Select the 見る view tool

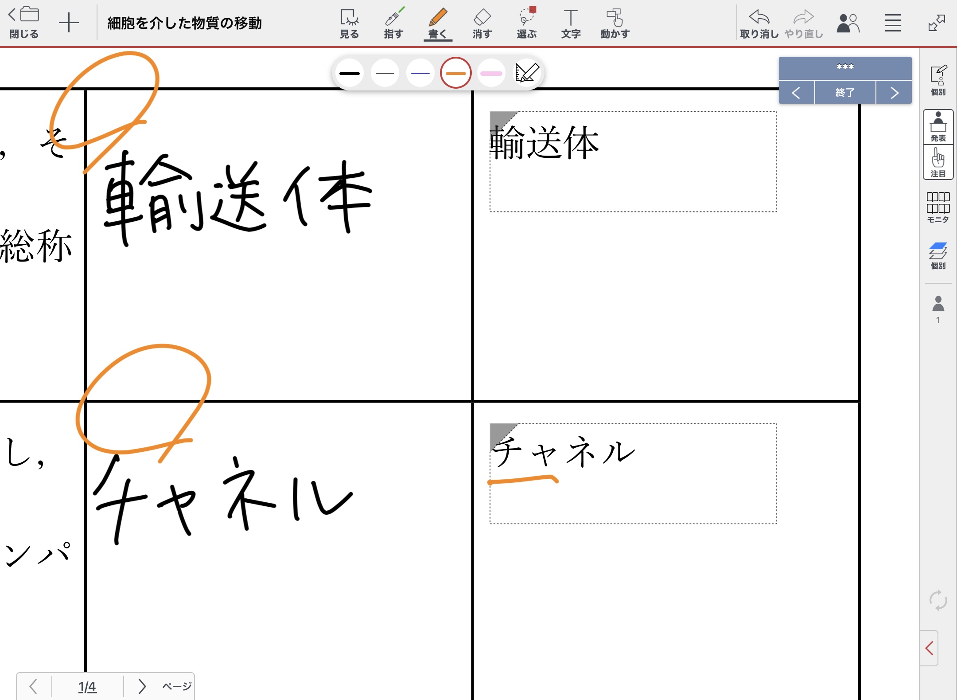tap(349, 23)
